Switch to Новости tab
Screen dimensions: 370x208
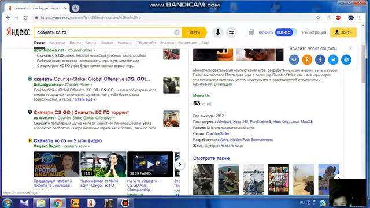coord(125,43)
